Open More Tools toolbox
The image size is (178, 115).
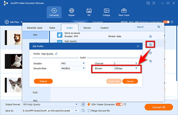coord(124,12)
